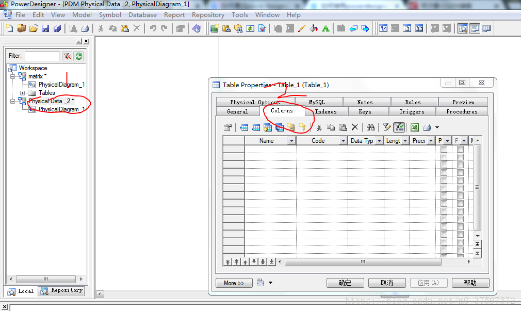
Task: Toggle the Browser view icon
Action: pos(463,28)
